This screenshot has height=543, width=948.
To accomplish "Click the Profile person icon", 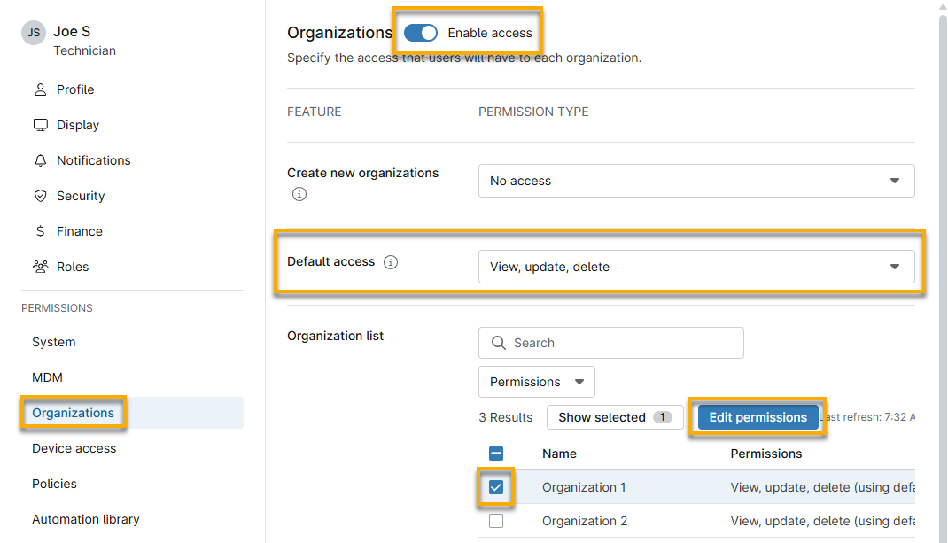I will click(41, 89).
